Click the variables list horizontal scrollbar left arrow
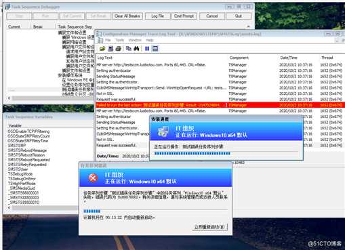Viewport: 345px width, 250px height. click(x=9, y=207)
